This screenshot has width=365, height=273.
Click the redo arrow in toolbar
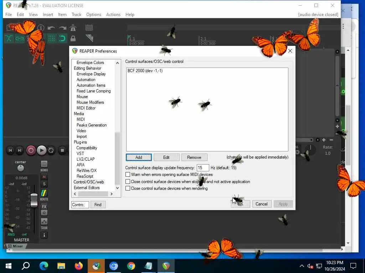click(62, 28)
